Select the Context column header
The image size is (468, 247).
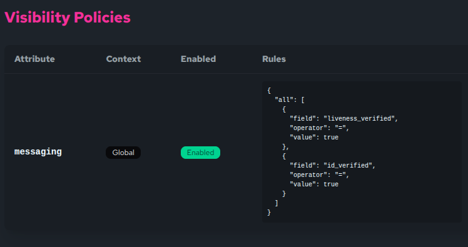pos(123,59)
